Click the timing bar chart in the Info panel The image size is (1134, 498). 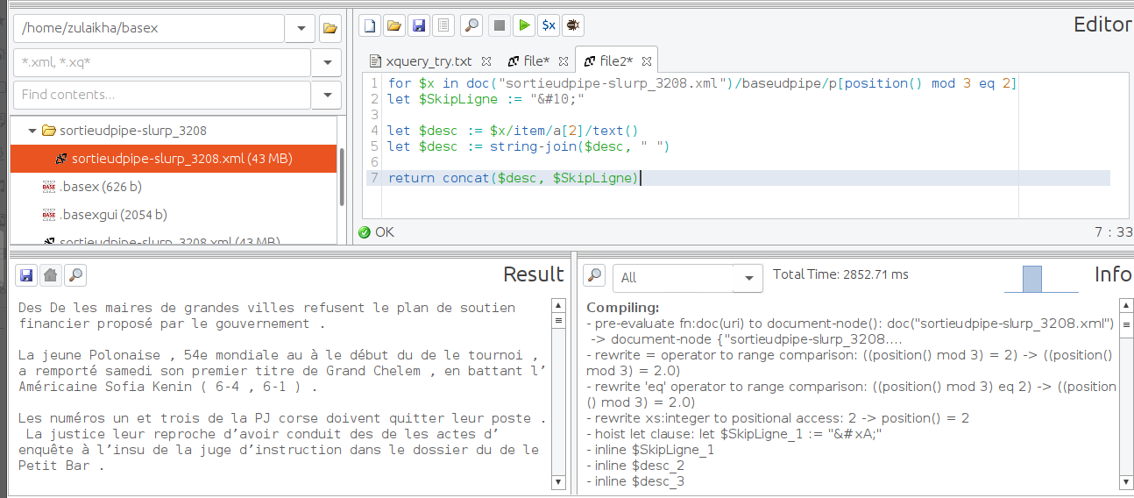(x=1041, y=279)
